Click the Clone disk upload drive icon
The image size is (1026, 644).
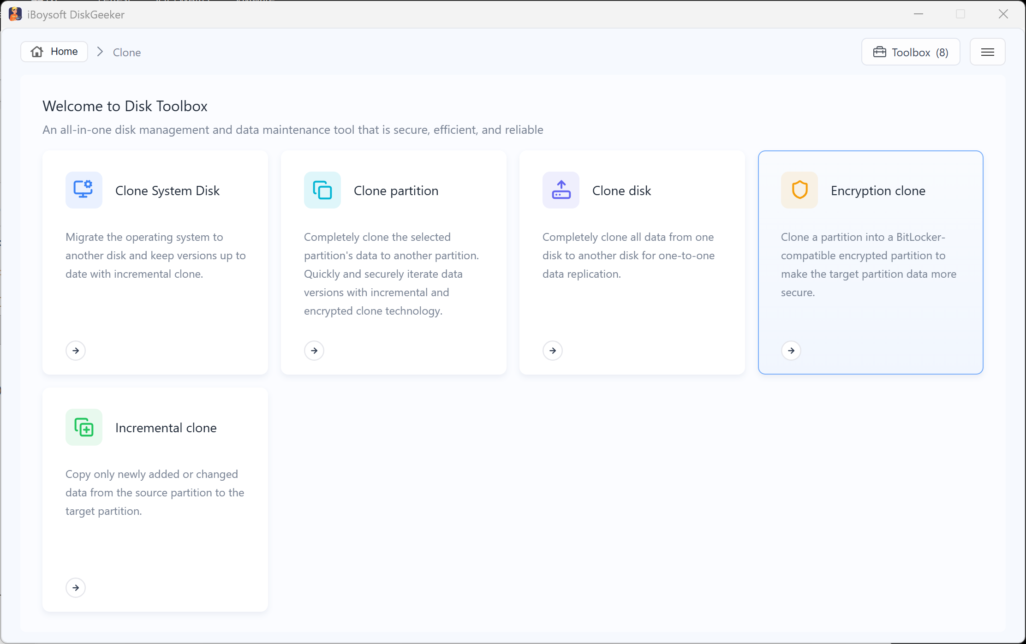pyautogui.click(x=561, y=190)
